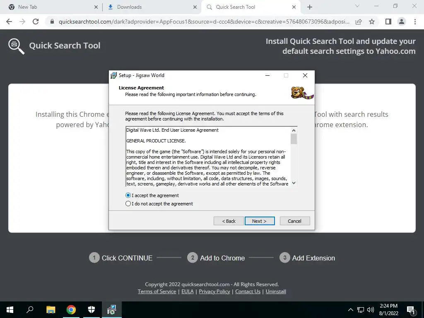Open the notification center icon
The height and width of the screenshot is (318, 424).
(x=411, y=310)
